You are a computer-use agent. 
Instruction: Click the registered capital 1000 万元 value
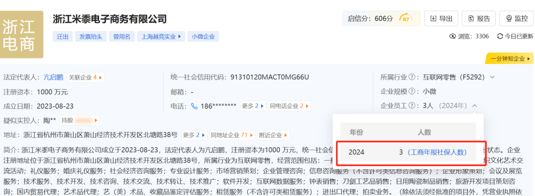pyautogui.click(x=52, y=92)
